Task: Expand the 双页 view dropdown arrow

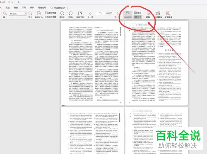Action: (142, 17)
